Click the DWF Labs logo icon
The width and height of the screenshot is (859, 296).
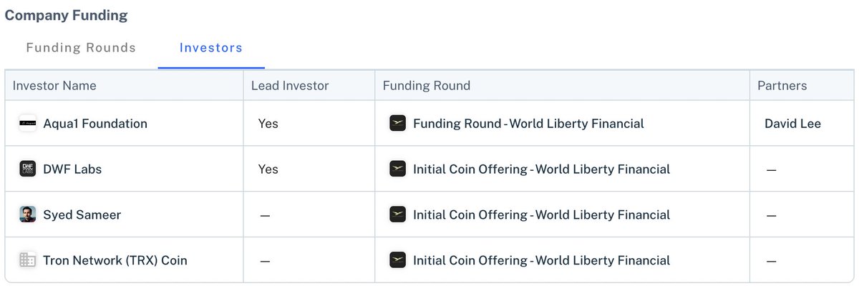point(28,169)
